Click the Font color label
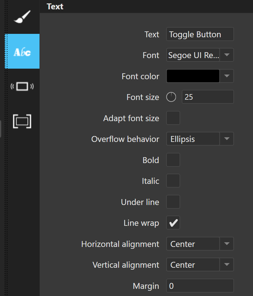Image resolution: width=253 pixels, height=296 pixels. [x=140, y=76]
